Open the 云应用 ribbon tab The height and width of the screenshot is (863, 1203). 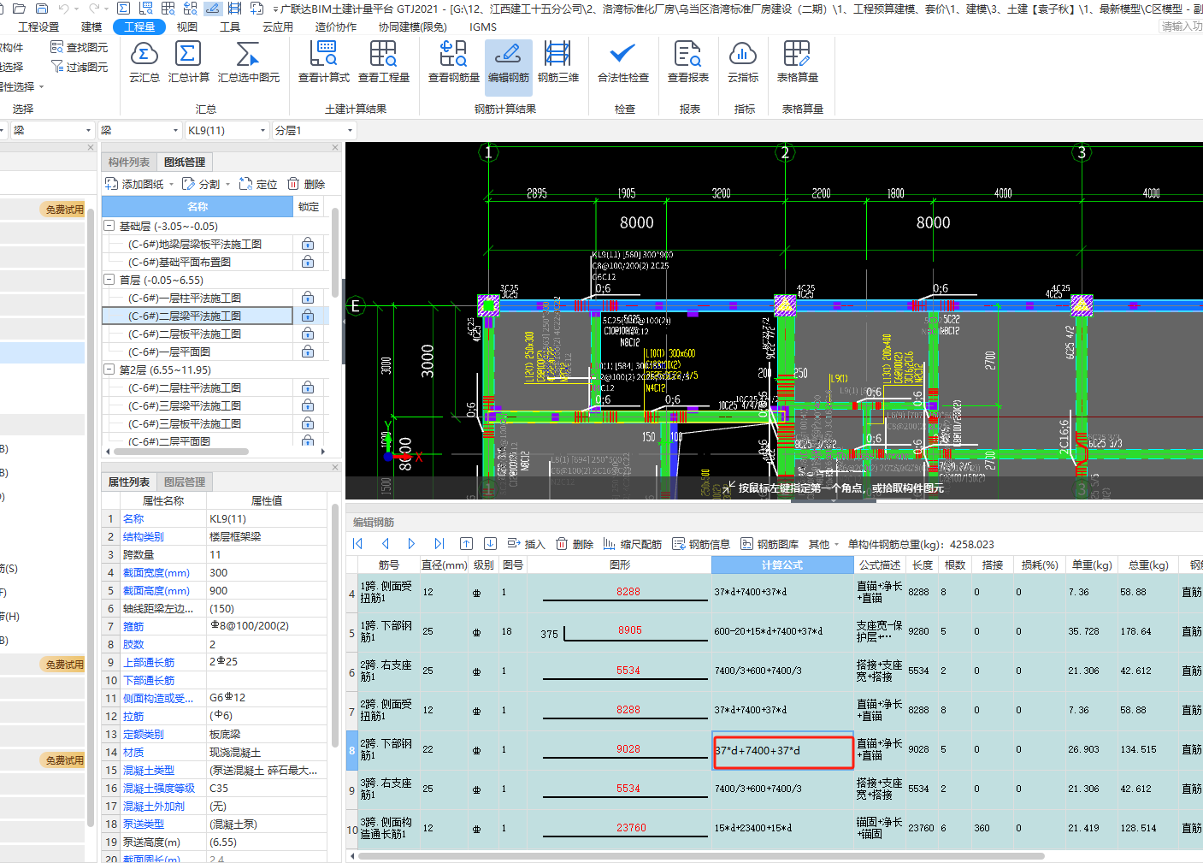pos(277,27)
